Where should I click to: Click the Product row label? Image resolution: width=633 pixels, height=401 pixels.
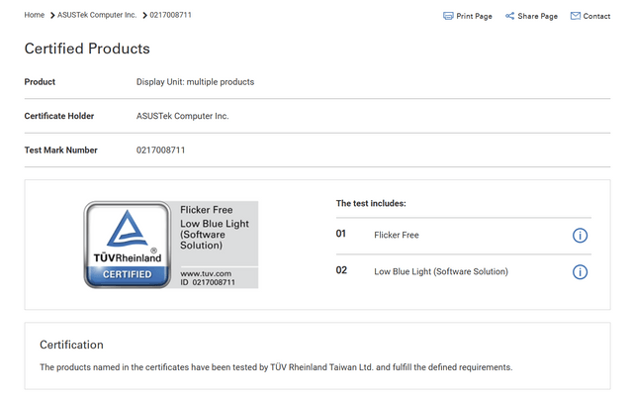click(40, 82)
